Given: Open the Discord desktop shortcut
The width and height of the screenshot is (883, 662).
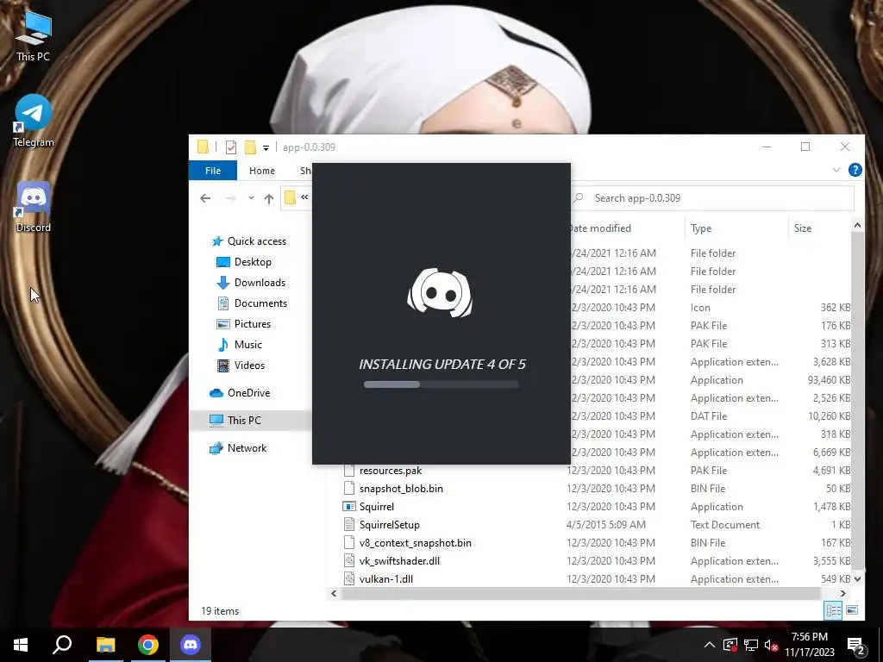Looking at the screenshot, I should 33,207.
